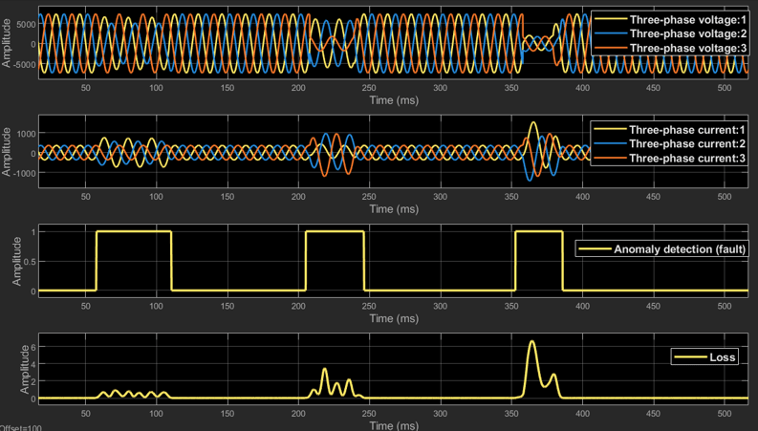Click top of third anomaly detection pulse
This screenshot has width=758, height=431.
point(538,232)
